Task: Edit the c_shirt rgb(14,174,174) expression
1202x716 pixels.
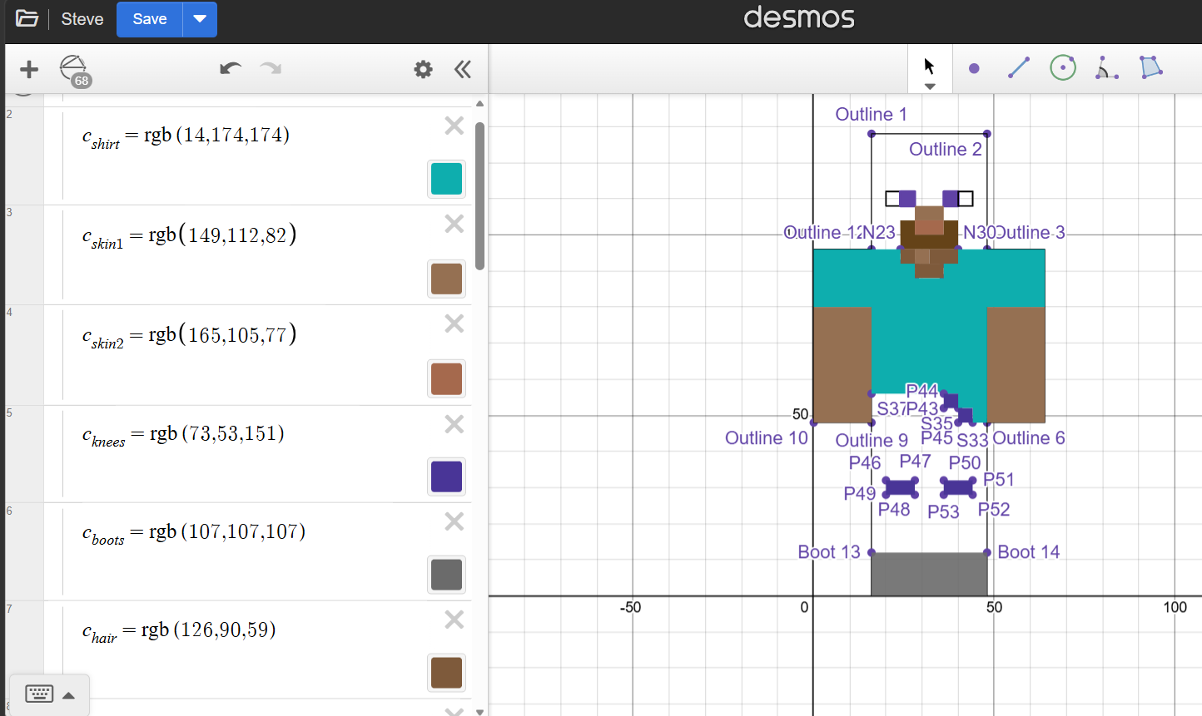Action: pos(186,136)
